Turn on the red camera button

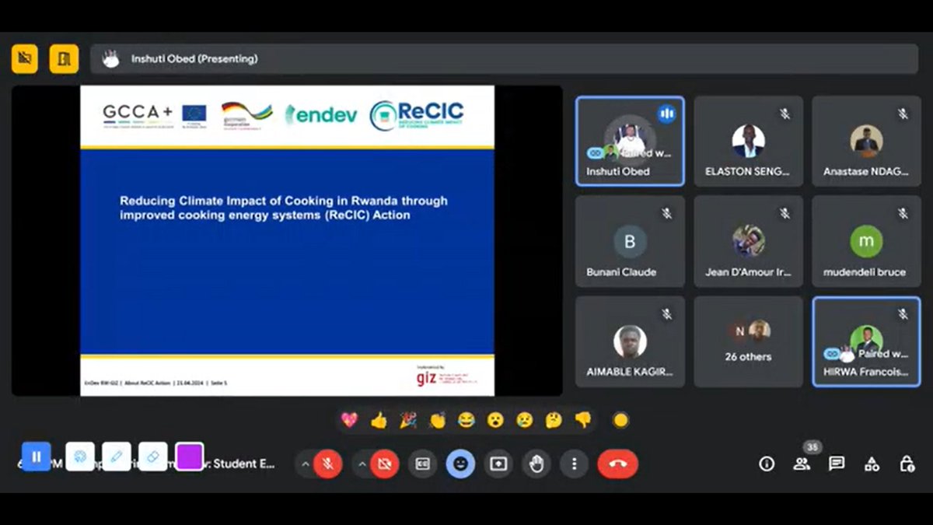pyautogui.click(x=384, y=464)
